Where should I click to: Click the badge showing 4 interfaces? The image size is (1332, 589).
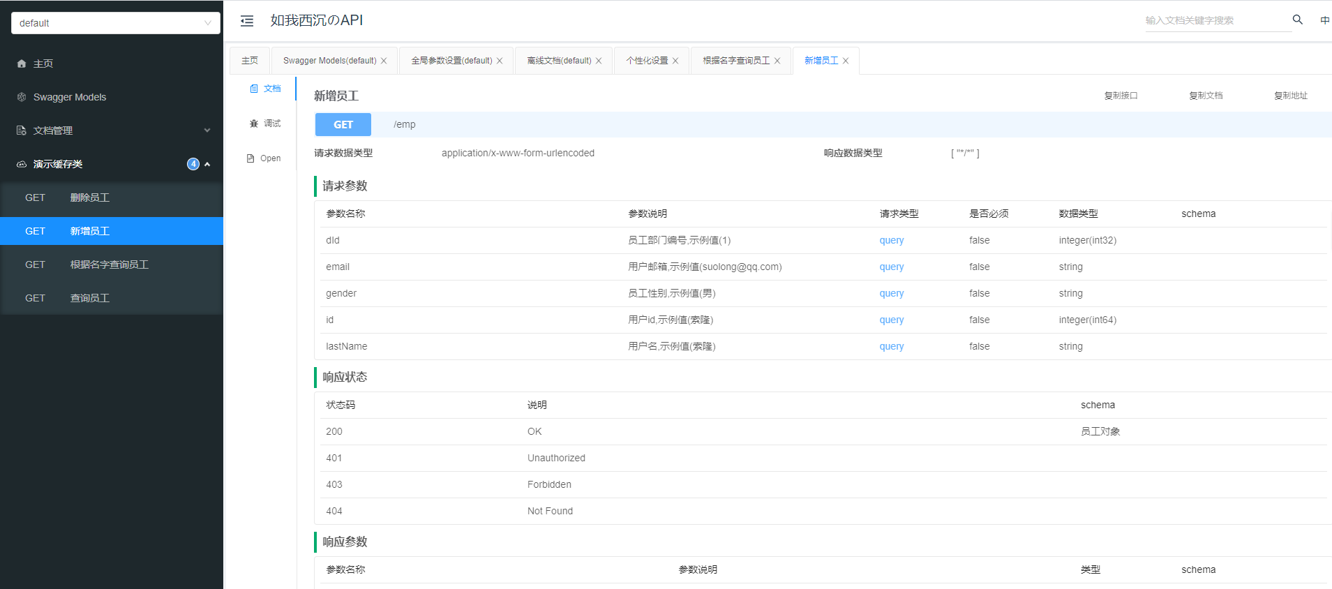[x=193, y=164]
